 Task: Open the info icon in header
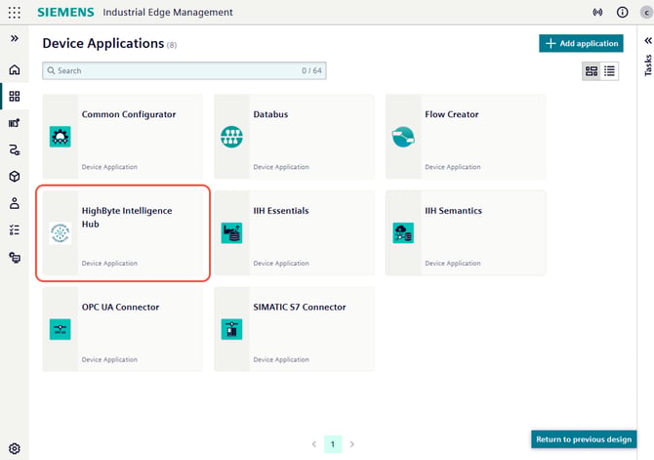[622, 12]
